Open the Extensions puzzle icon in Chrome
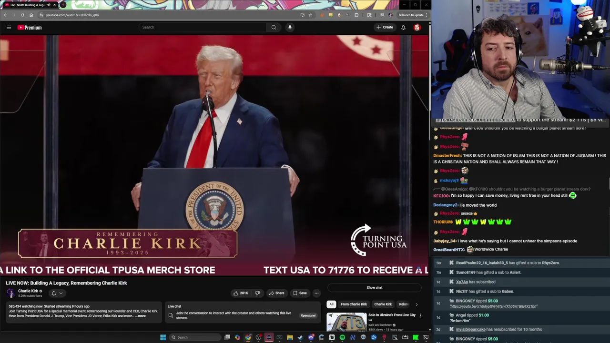610x343 pixels. point(356,15)
